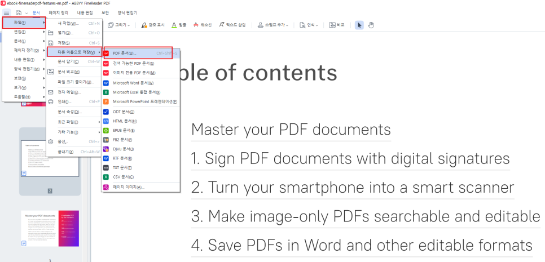
Task: Expand the 페이지 정리(O) submenu
Action: click(x=24, y=50)
